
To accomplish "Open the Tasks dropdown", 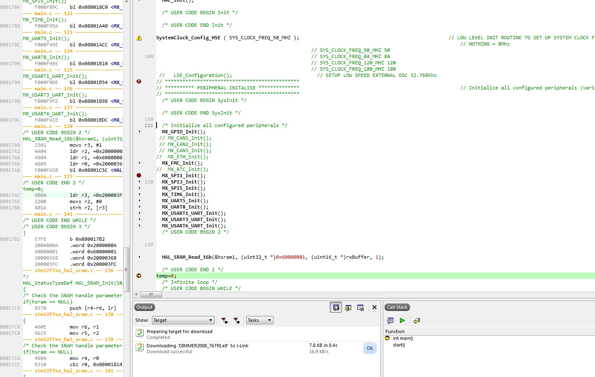I will (260, 320).
